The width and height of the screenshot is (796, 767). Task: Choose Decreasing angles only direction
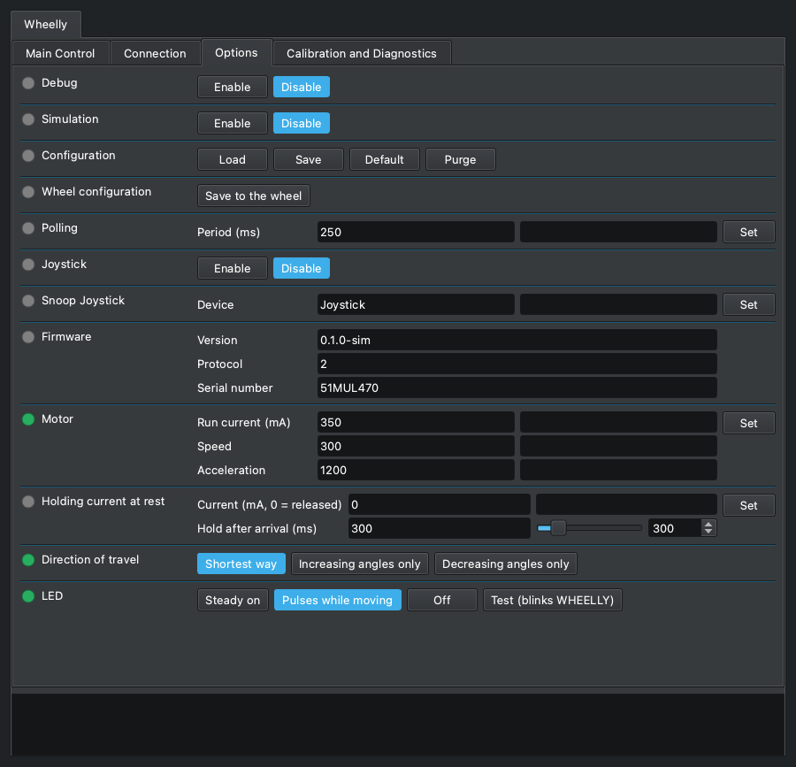(x=506, y=564)
